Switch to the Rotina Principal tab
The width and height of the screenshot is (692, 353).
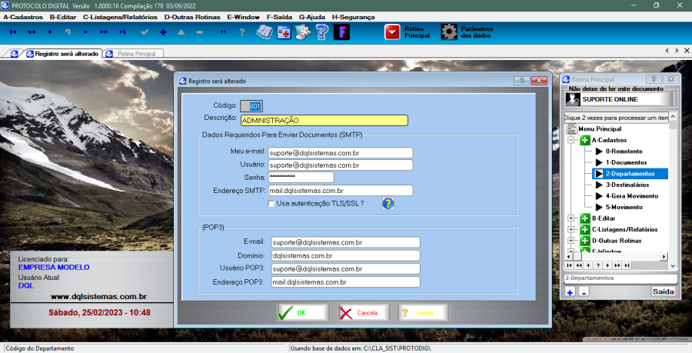pos(135,54)
